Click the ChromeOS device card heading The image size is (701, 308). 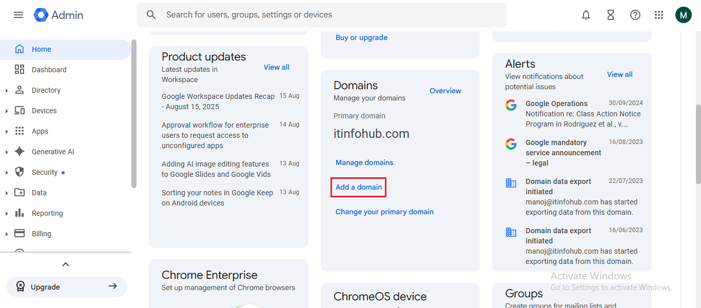pos(380,297)
